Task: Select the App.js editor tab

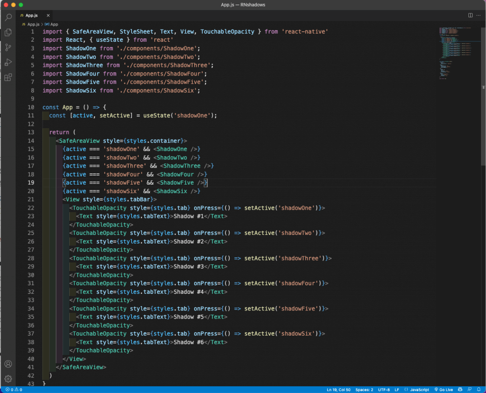Action: coord(31,15)
